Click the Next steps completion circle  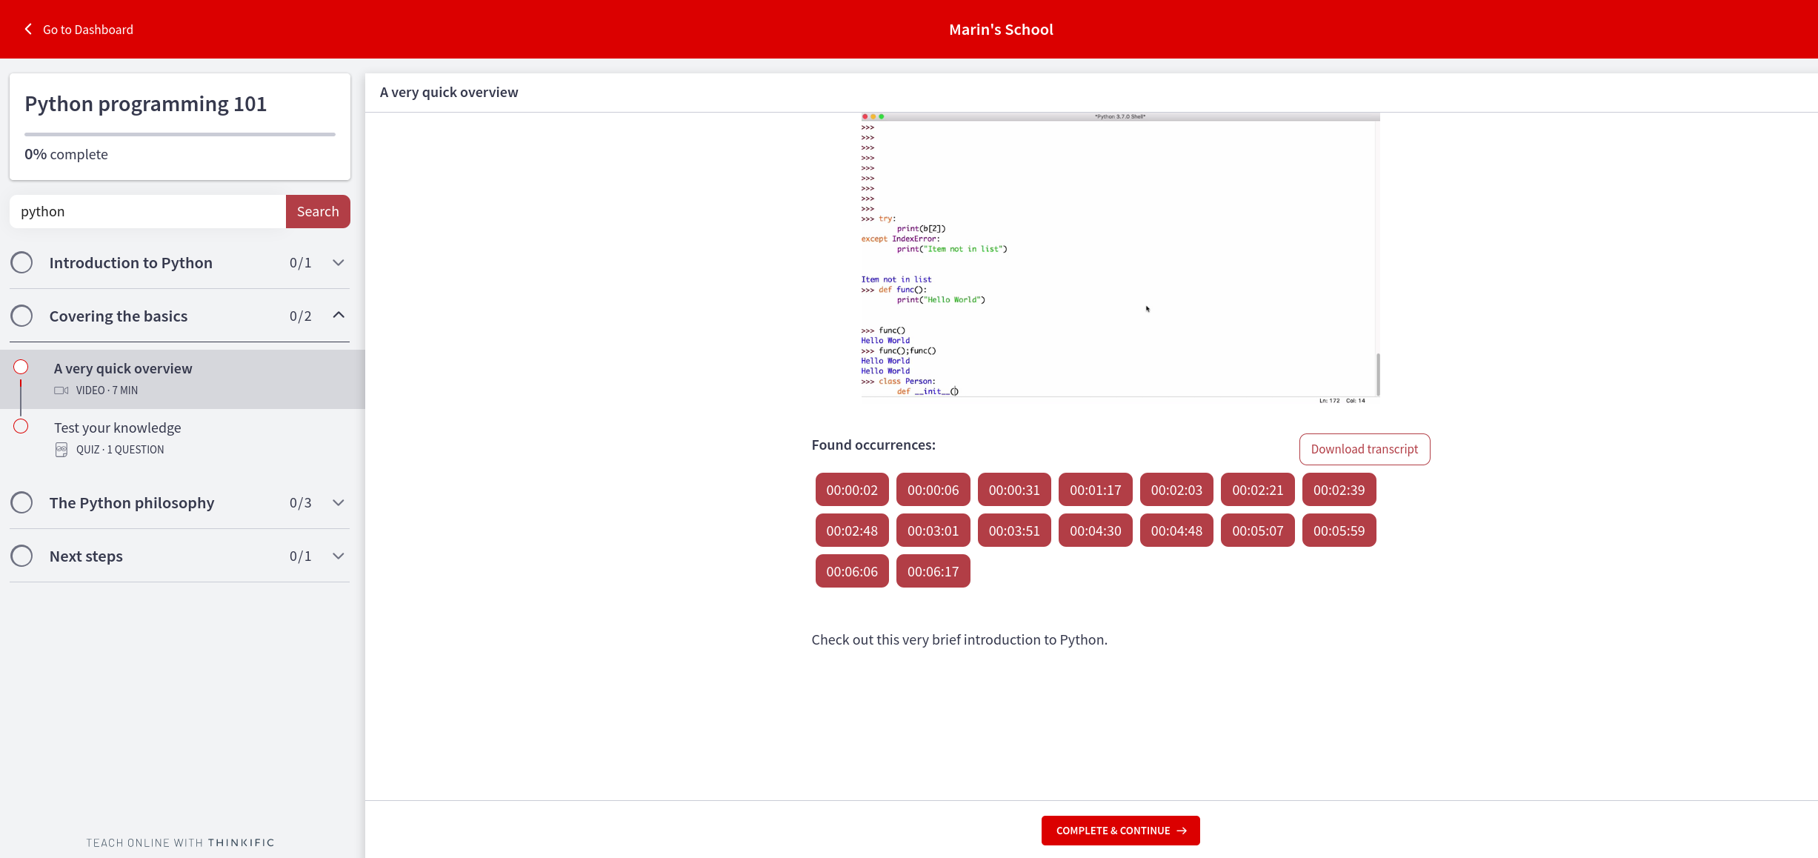pyautogui.click(x=21, y=556)
